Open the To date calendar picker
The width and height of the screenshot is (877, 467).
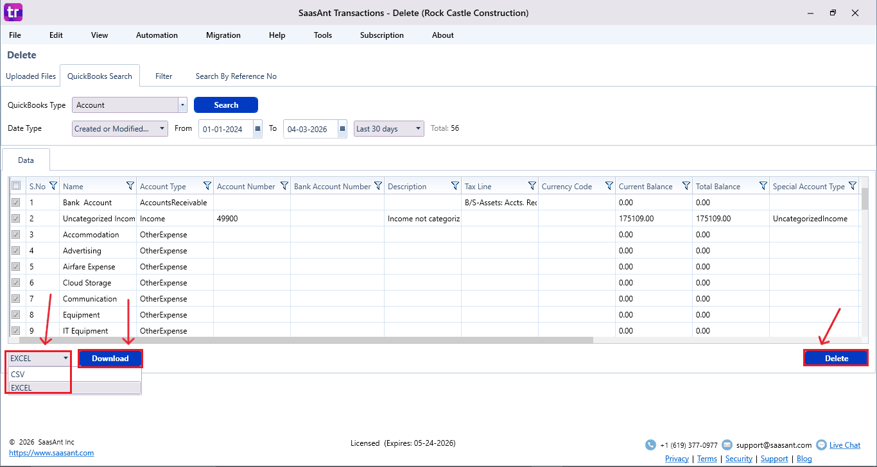point(342,129)
